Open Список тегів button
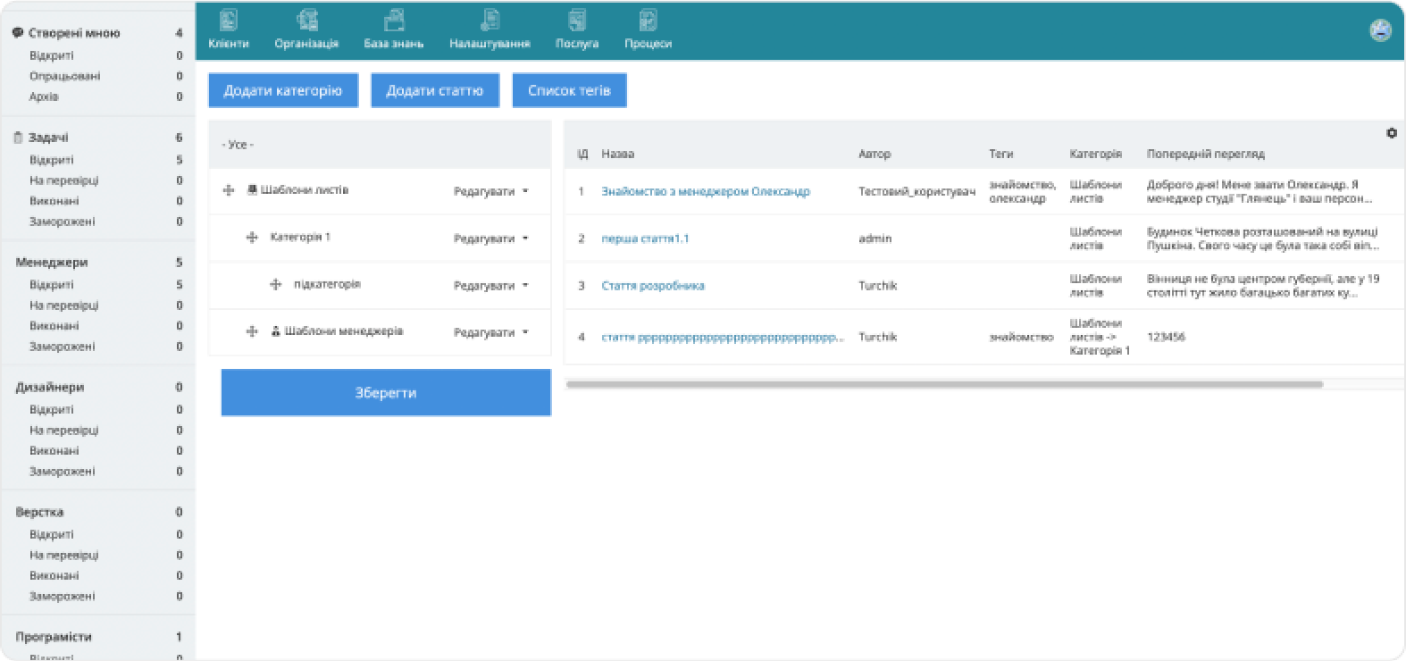The height and width of the screenshot is (661, 1406). point(569,90)
